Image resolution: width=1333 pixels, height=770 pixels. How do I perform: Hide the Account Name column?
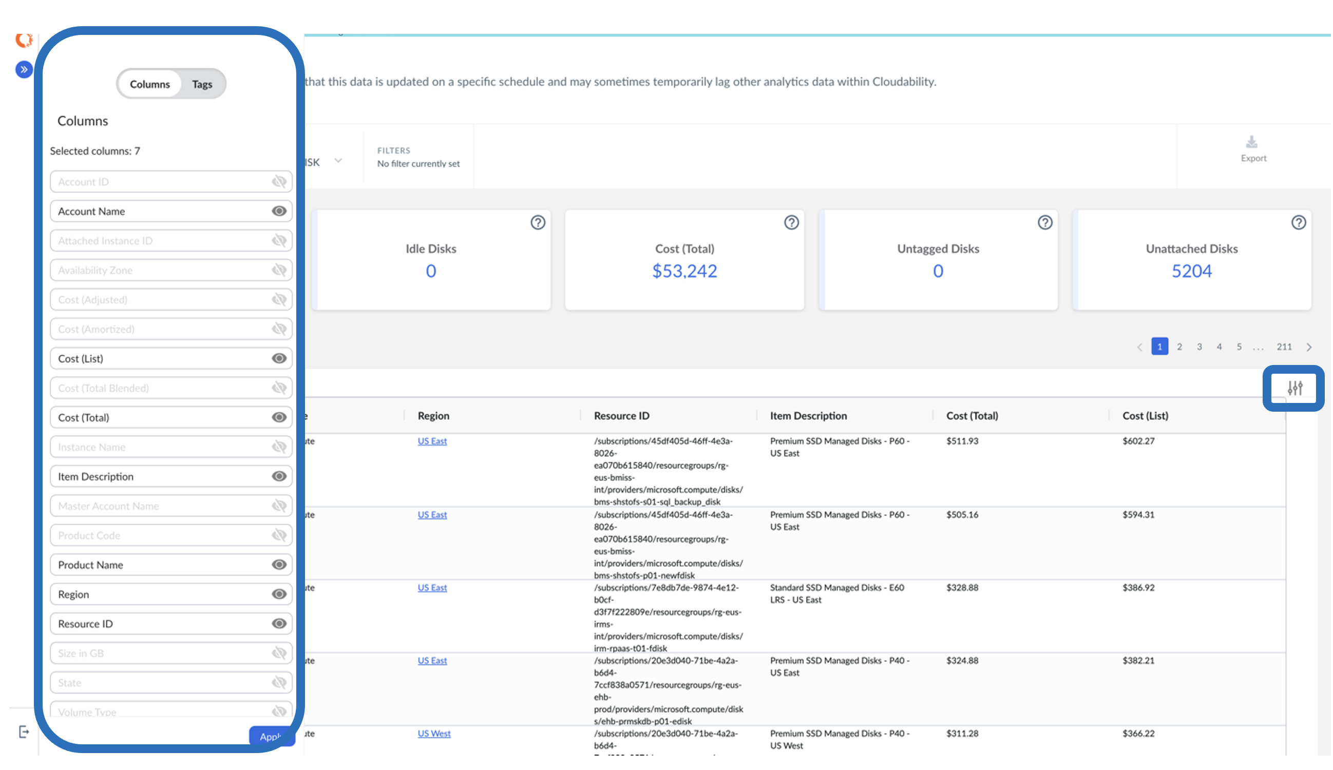tap(279, 211)
